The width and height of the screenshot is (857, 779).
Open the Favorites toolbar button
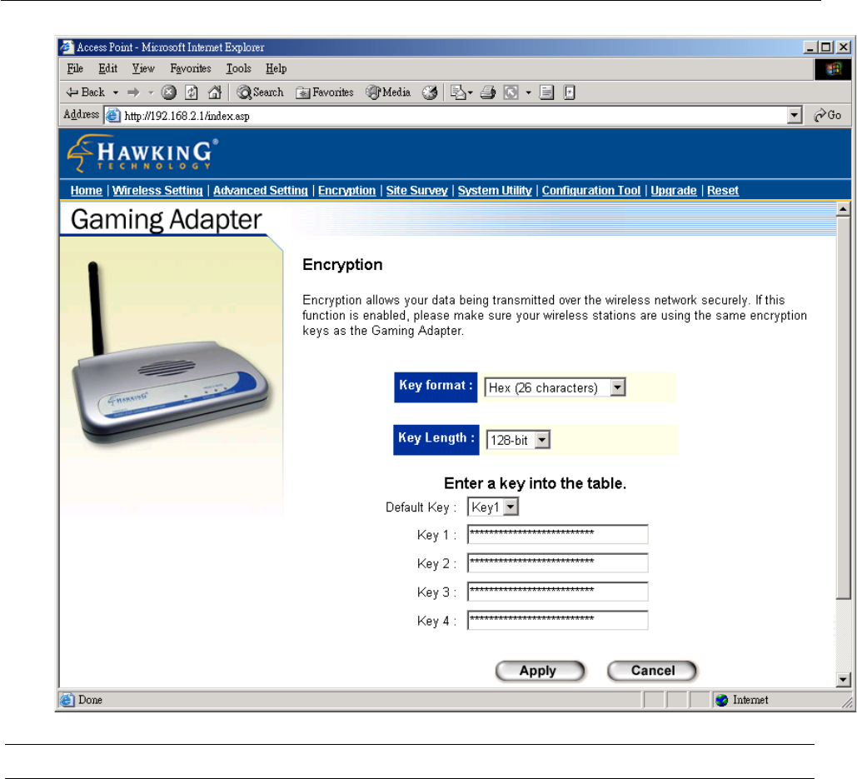(325, 92)
